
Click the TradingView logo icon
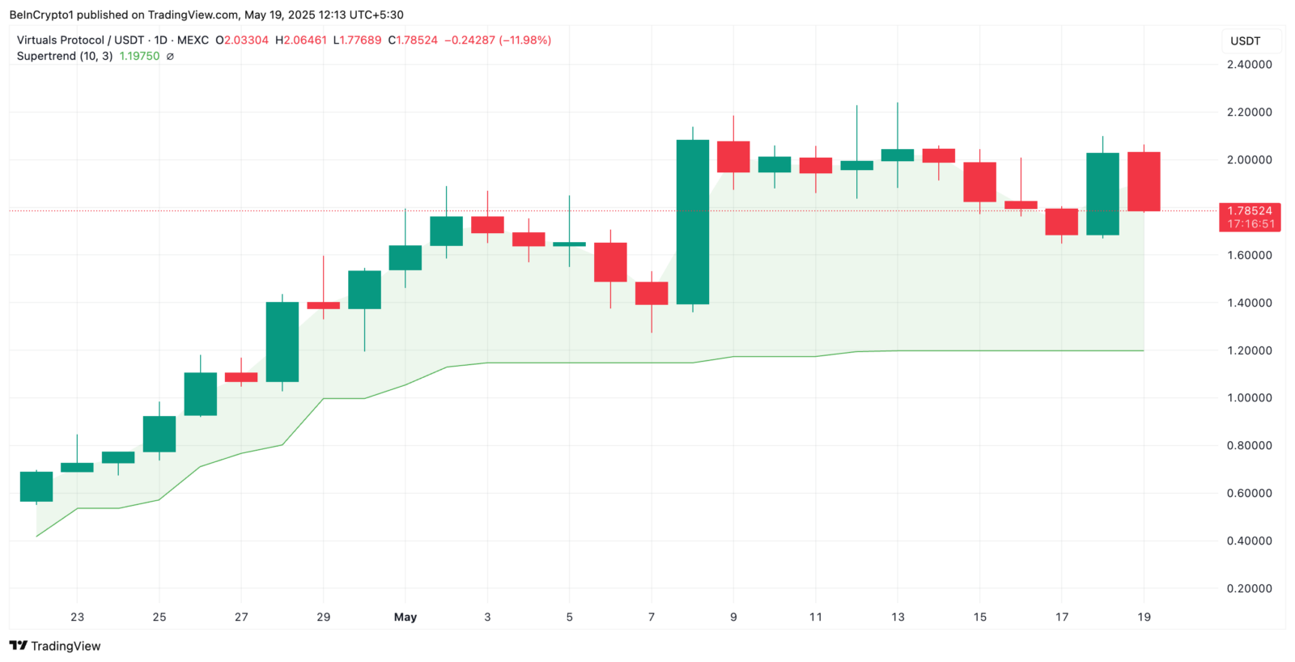[x=18, y=646]
